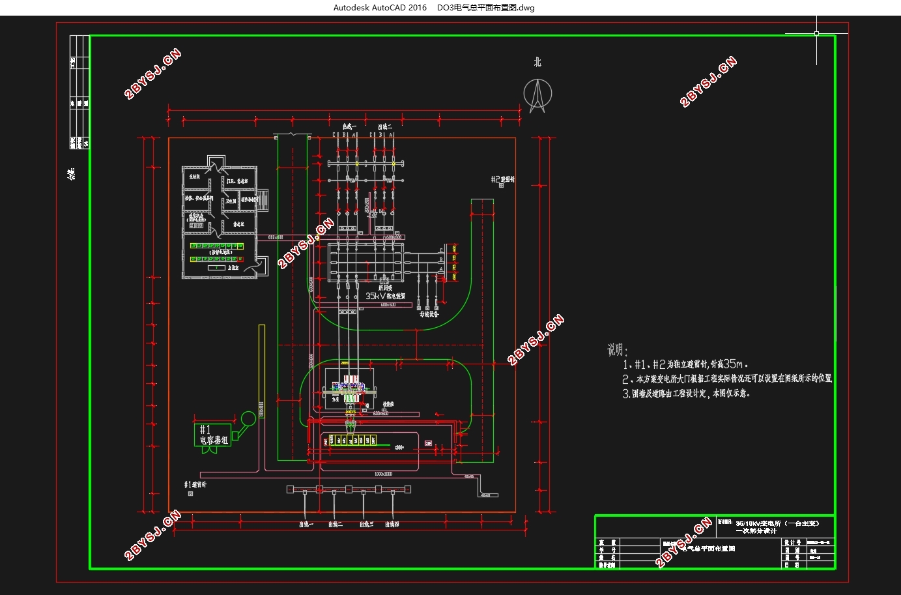Select the #2避雷针 label
This screenshot has width=901, height=595.
click(503, 179)
